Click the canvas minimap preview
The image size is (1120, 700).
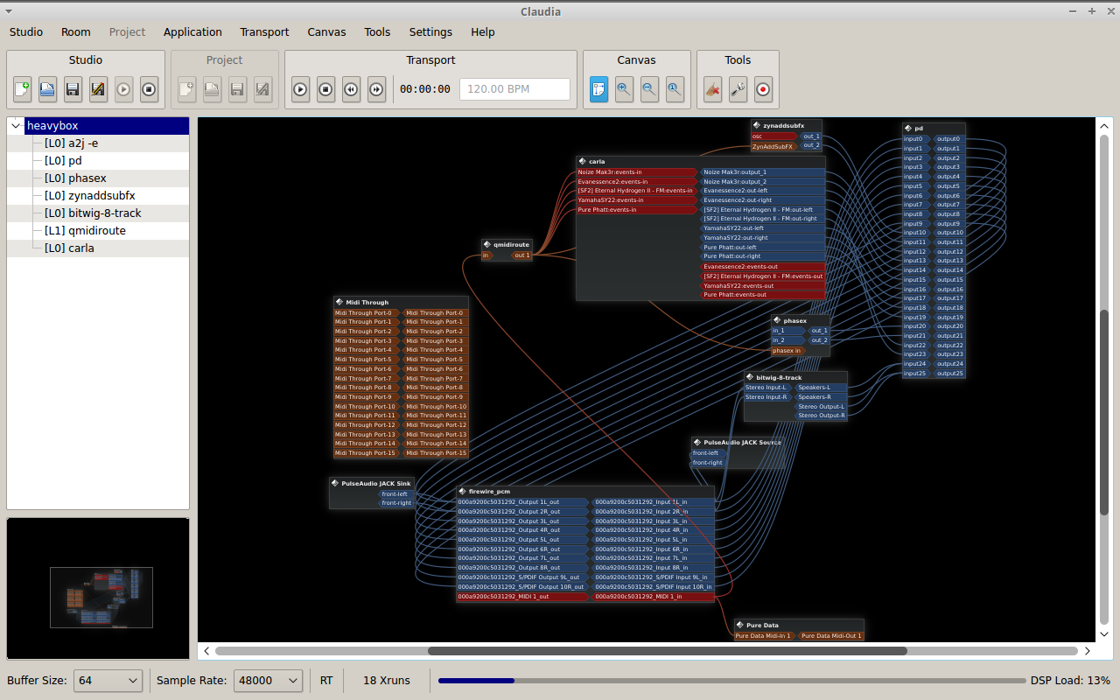click(x=98, y=588)
